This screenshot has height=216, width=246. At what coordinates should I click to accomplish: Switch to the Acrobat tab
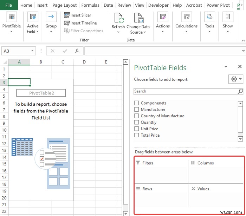point(194,5)
